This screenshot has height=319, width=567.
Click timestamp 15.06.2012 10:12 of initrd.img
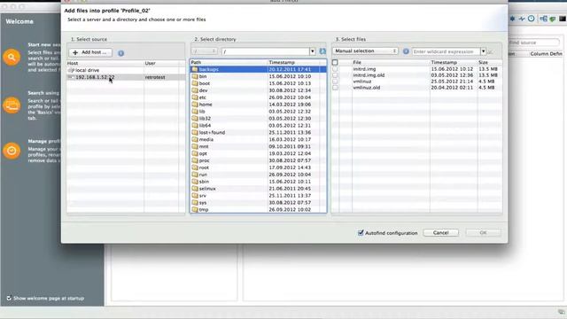pyautogui.click(x=452, y=69)
